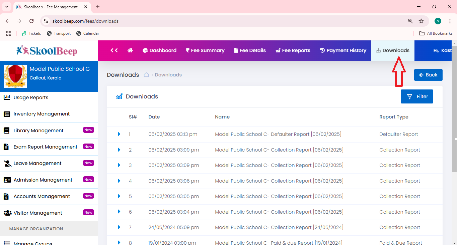Select the Downloads tab
The width and height of the screenshot is (460, 245).
pyautogui.click(x=393, y=50)
